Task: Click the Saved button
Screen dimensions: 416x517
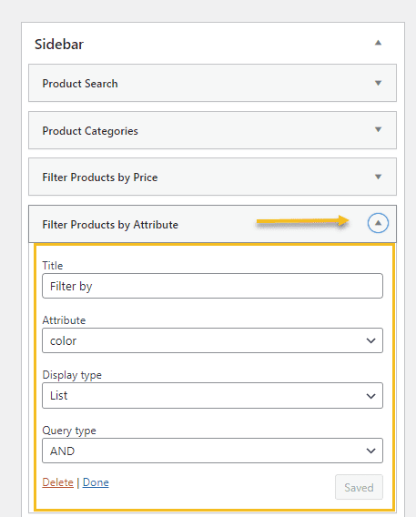Action: tap(359, 487)
